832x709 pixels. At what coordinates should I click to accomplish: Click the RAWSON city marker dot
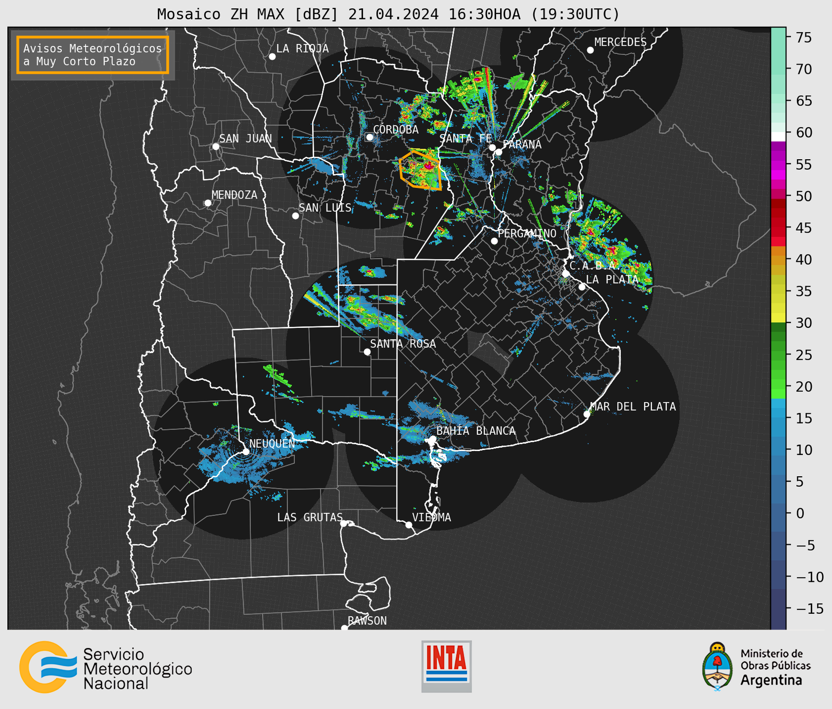point(344,628)
